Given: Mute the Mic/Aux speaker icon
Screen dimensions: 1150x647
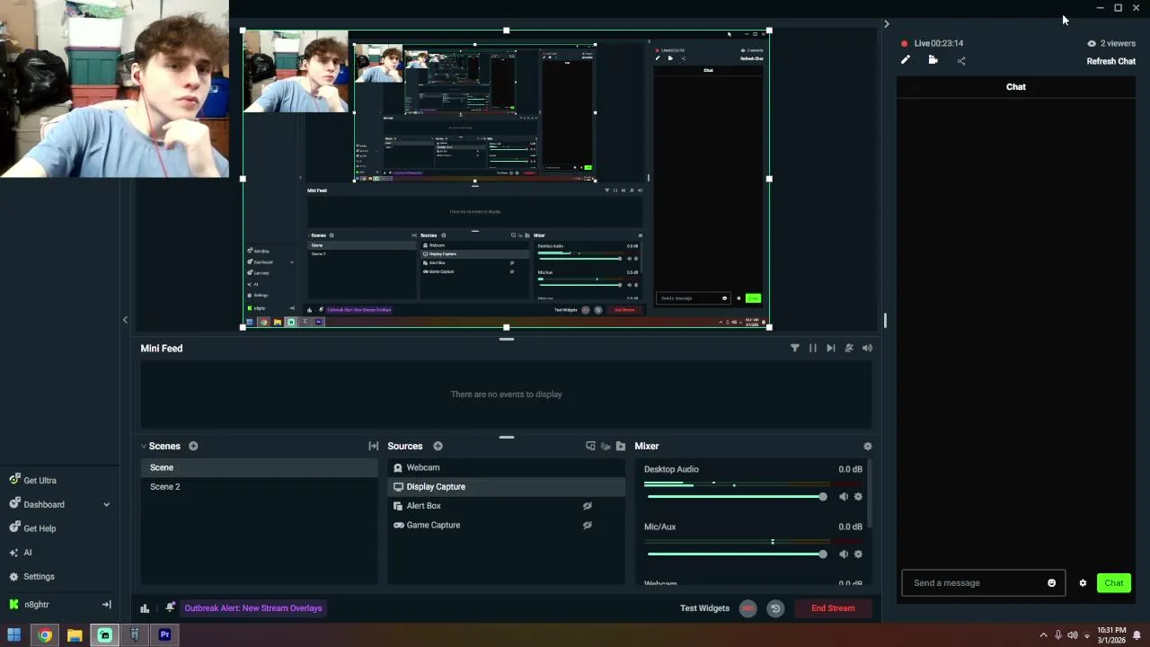Looking at the screenshot, I should coord(844,554).
